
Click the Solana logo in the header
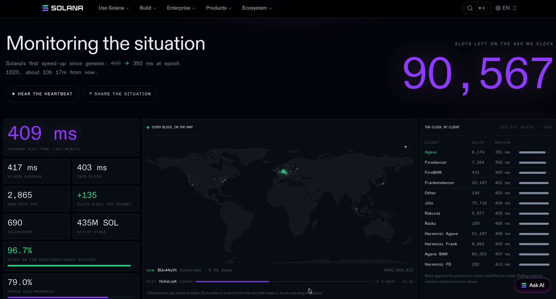63,8
